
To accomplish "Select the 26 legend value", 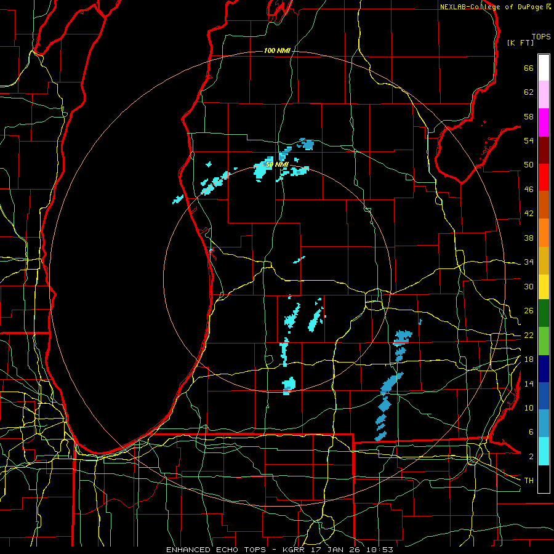I will (529, 311).
